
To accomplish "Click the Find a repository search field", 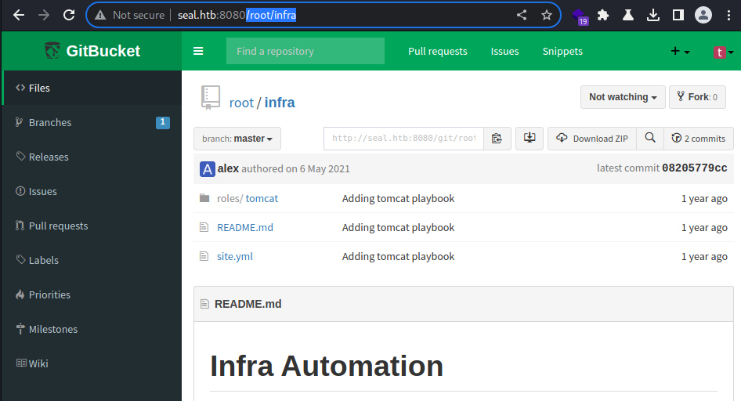I will click(305, 51).
